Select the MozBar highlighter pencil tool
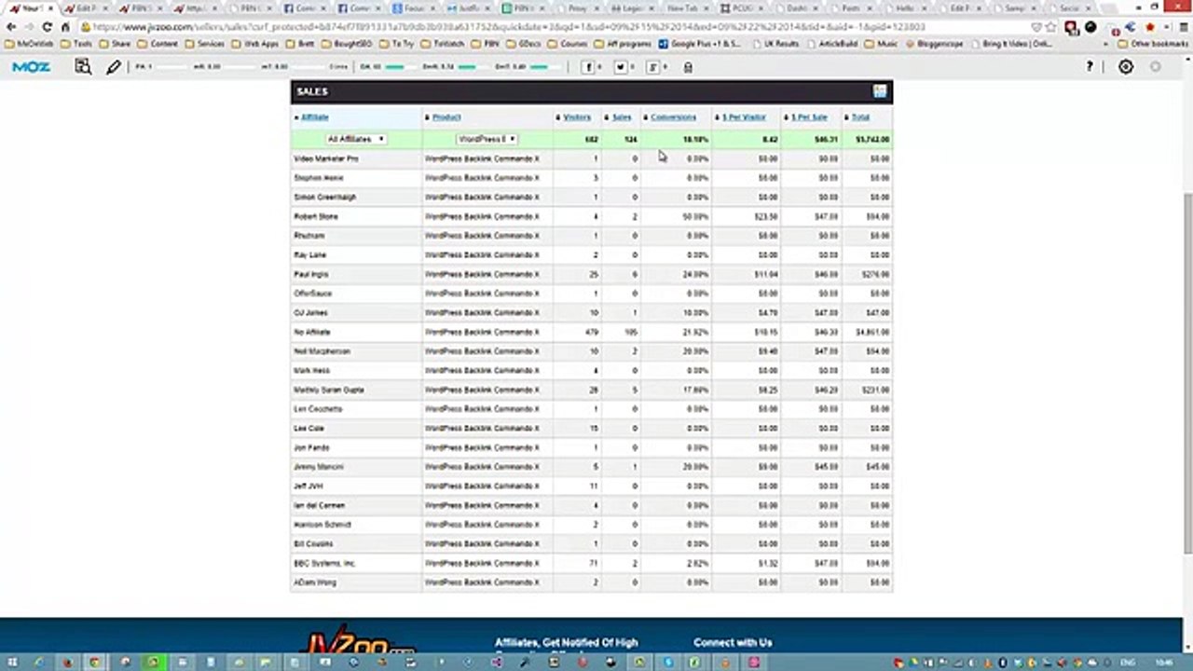The height and width of the screenshot is (671, 1193). click(x=114, y=67)
